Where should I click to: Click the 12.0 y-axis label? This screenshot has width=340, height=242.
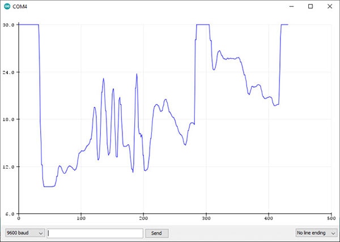click(x=8, y=167)
